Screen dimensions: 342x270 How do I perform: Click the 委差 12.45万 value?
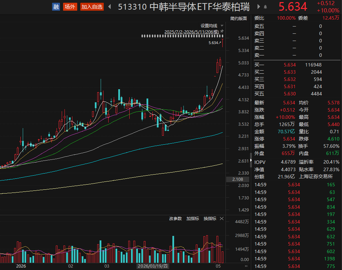[331, 18]
